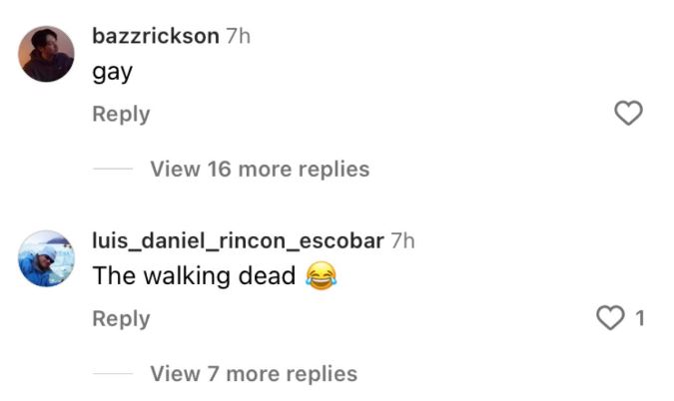Click the dash line beside 16 more replies
The height and width of the screenshot is (401, 674).
click(113, 169)
